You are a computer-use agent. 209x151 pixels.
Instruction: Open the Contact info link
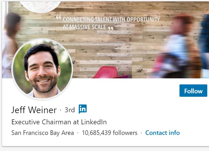tap(162, 133)
